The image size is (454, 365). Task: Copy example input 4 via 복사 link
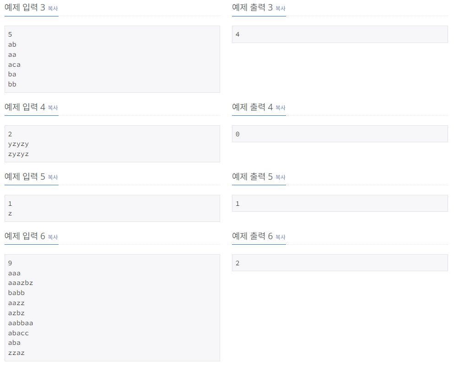(x=53, y=107)
